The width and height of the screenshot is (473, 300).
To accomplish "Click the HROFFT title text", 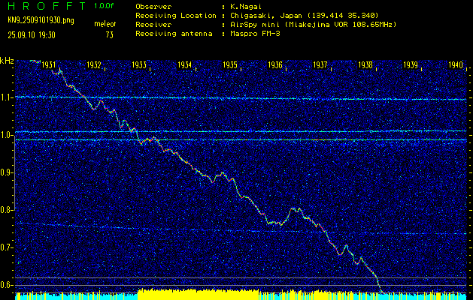I will tap(47, 6).
